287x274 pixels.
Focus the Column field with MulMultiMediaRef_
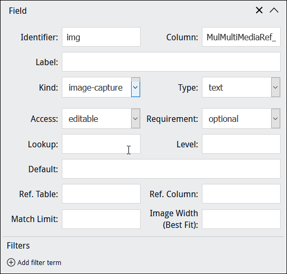241,37
